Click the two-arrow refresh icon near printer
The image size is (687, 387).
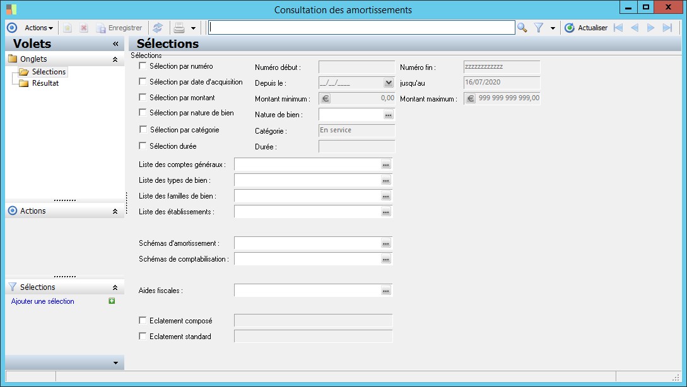click(158, 28)
